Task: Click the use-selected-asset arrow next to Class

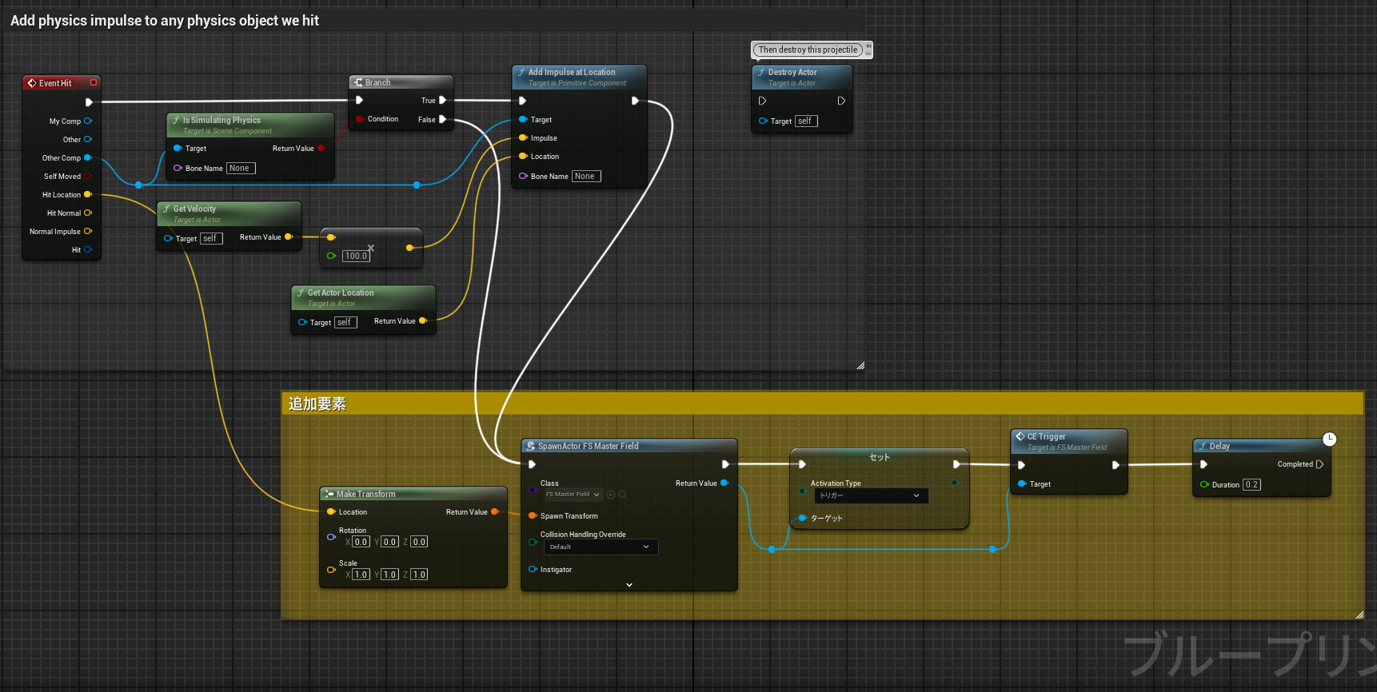Action: 611,495
